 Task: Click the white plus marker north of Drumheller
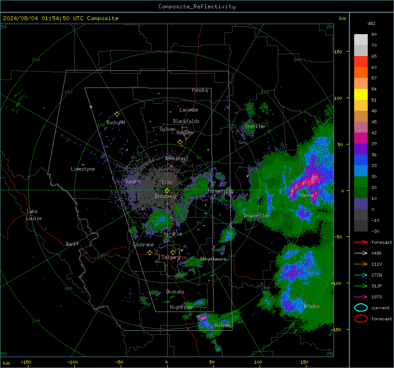tap(247, 176)
